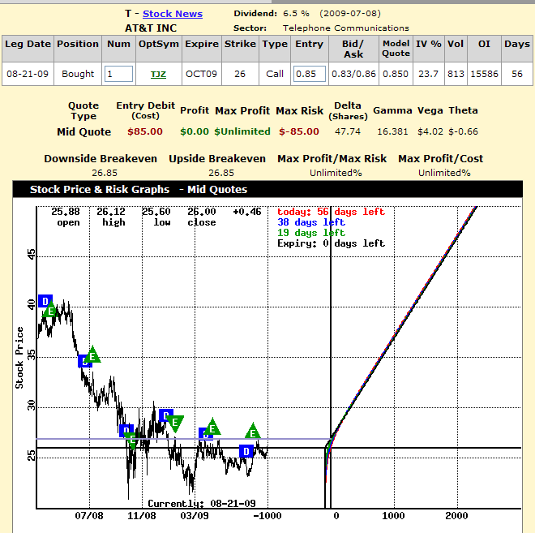Click the volume value 813

click(x=456, y=74)
